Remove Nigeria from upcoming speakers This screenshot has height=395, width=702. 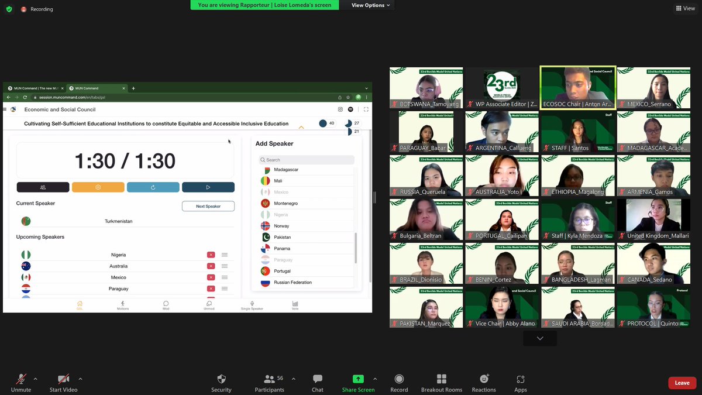click(211, 255)
